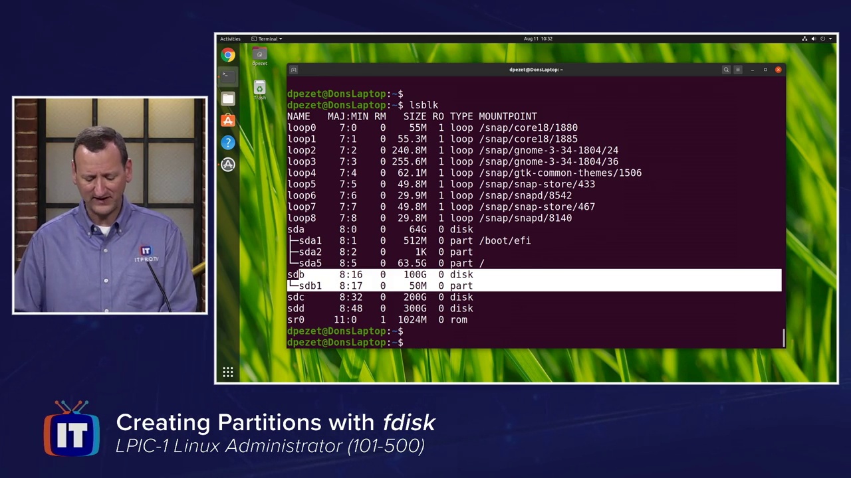The image size is (851, 478).
Task: Click the sdc disk name
Action: pyautogui.click(x=296, y=297)
